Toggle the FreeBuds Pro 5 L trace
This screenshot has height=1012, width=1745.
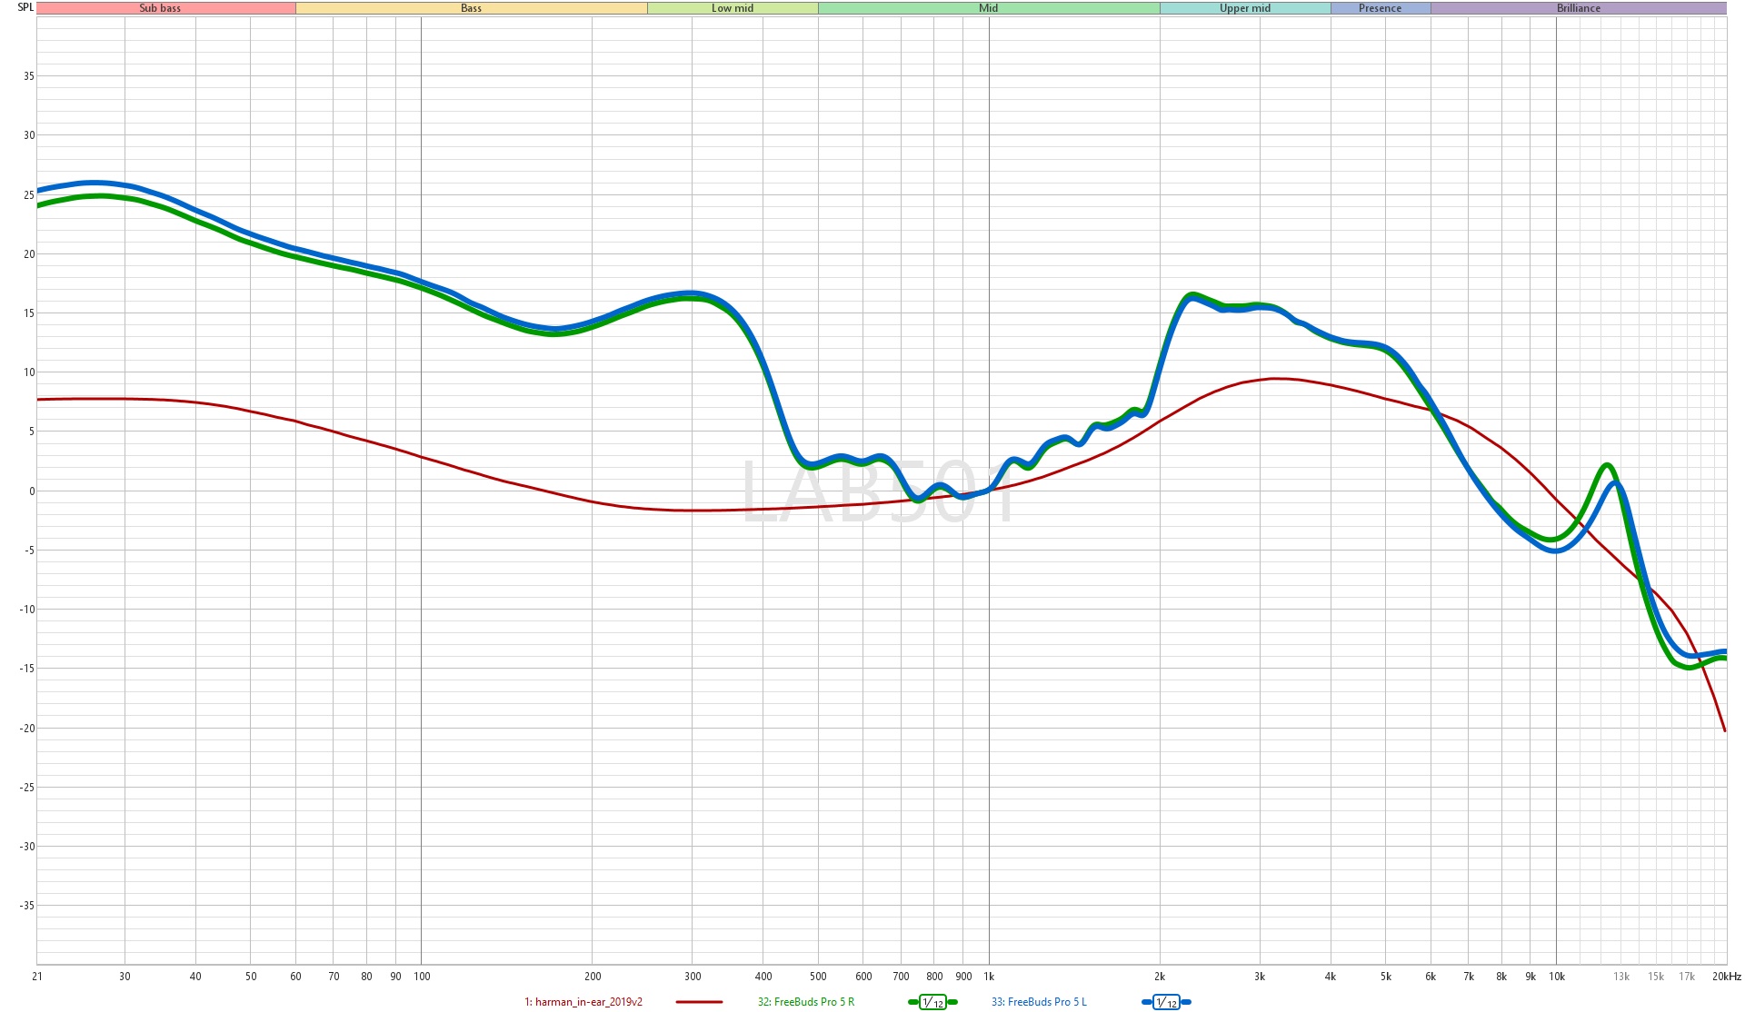click(x=1039, y=1002)
